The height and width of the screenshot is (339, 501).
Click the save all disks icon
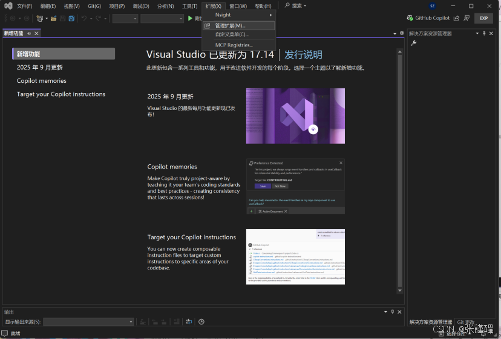71,19
